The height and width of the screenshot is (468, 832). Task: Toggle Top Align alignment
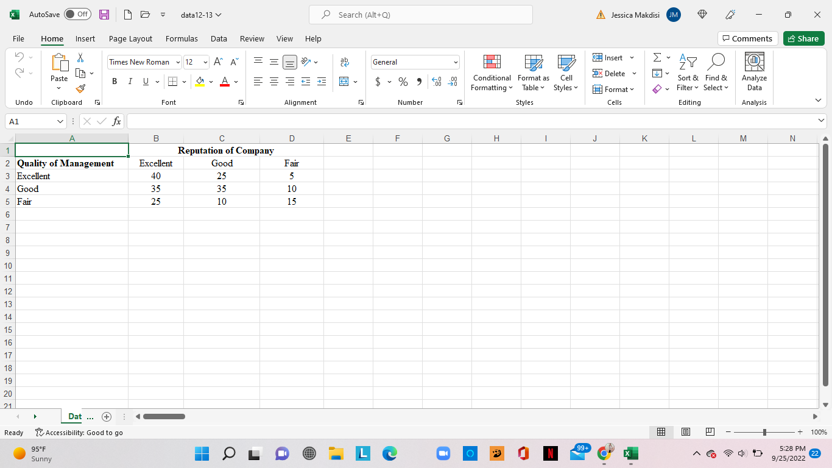258,62
